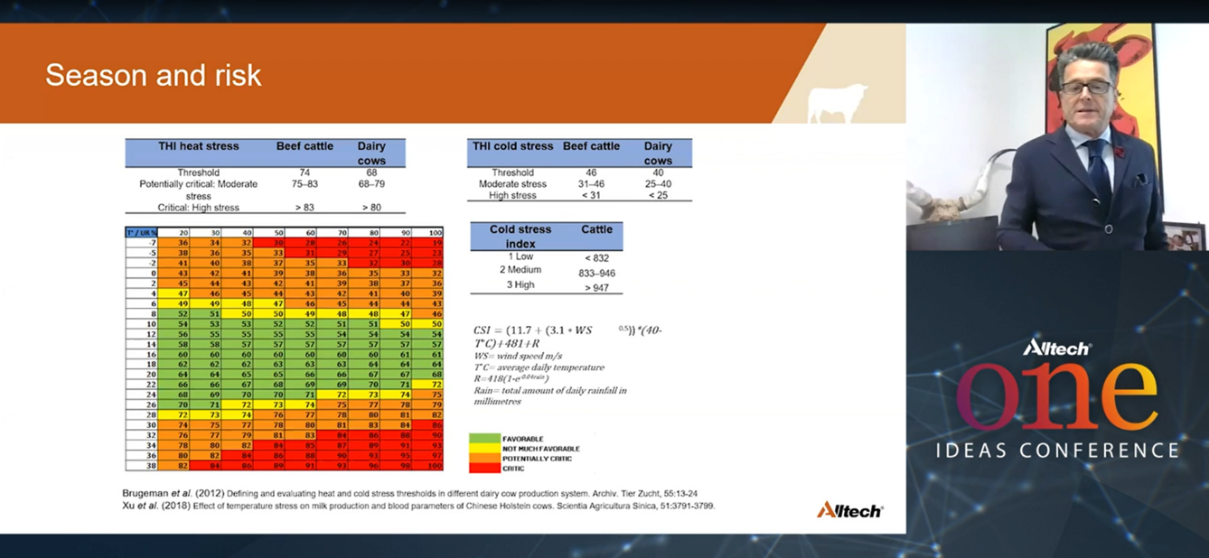Click the Alltech ONE Ideas Conference logo
This screenshot has height=558, width=1209.
(1056, 398)
